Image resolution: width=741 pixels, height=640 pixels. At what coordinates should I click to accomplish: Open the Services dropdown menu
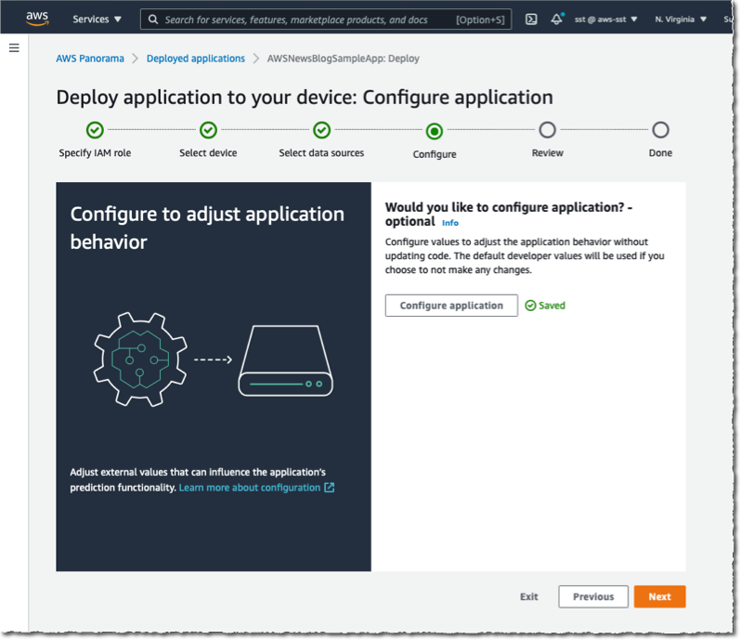pyautogui.click(x=97, y=20)
